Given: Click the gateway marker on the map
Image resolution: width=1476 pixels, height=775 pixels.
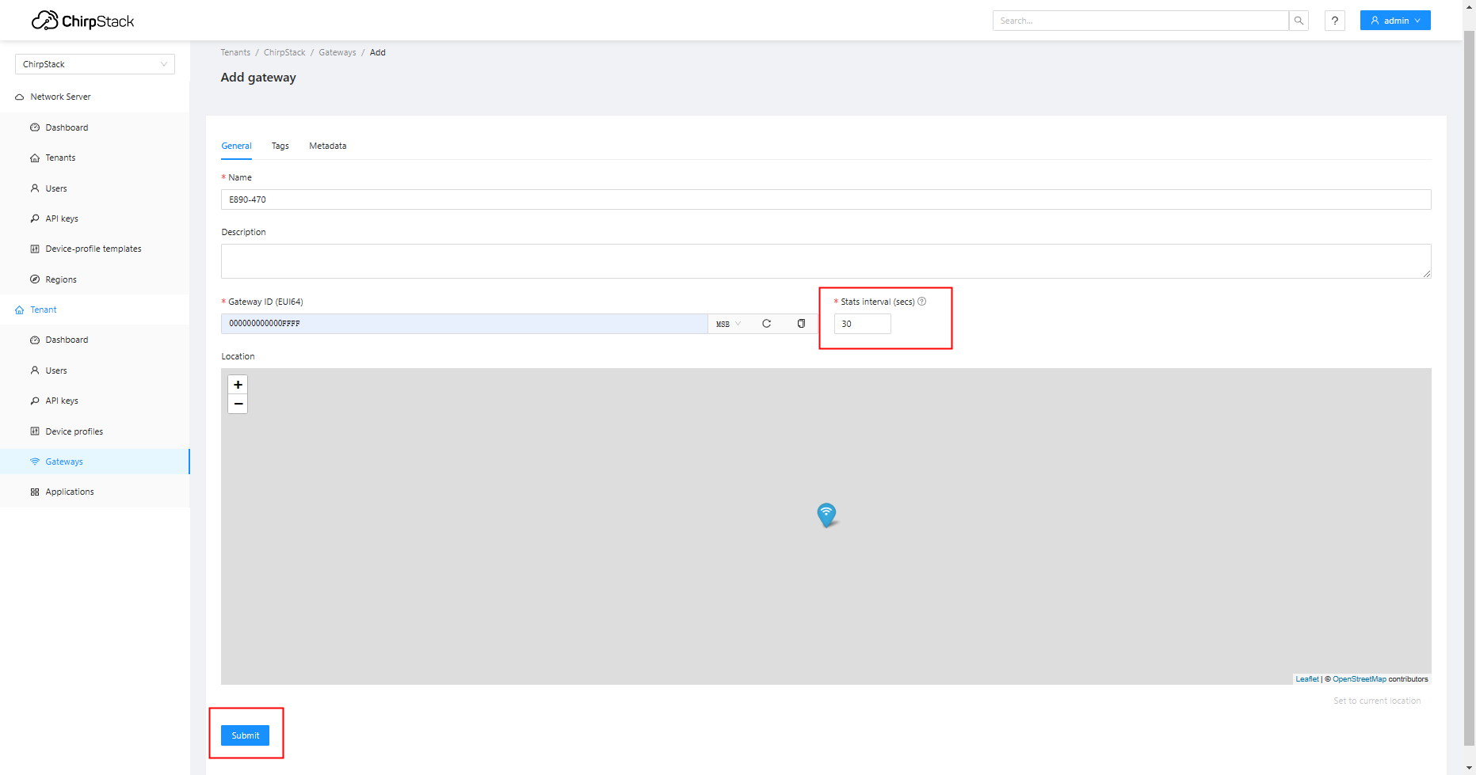Looking at the screenshot, I should pos(826,514).
